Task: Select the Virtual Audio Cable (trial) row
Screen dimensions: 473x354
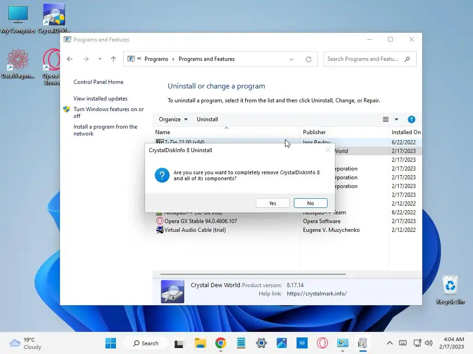Action: (286, 230)
